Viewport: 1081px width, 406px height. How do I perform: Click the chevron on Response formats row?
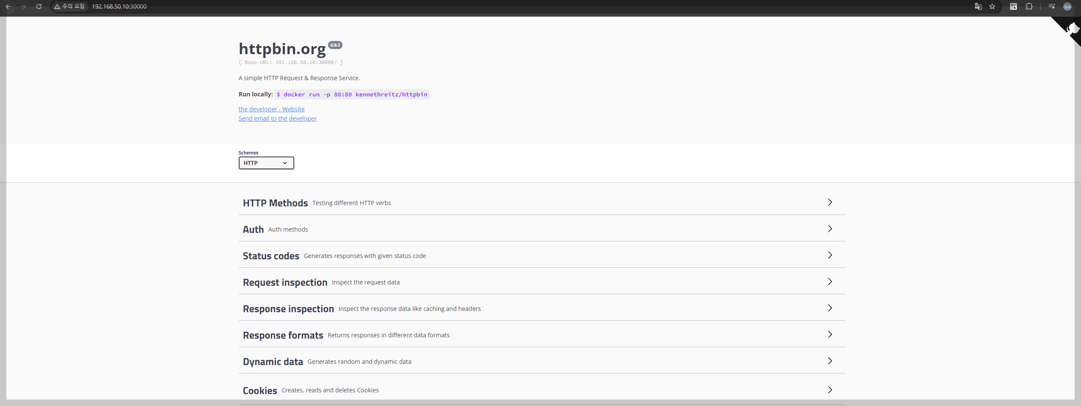pos(830,334)
